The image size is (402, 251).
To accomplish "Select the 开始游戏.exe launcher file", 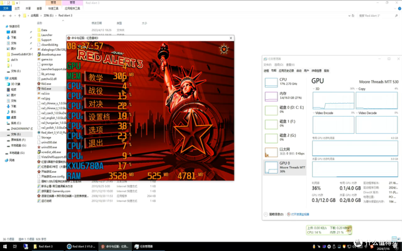I will coord(47,171).
